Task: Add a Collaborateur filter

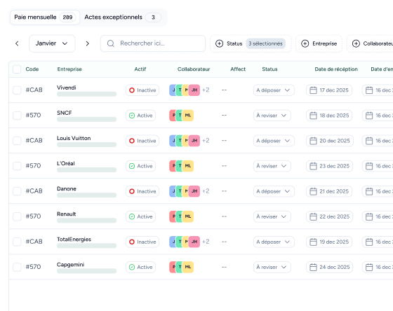Action: pos(370,43)
